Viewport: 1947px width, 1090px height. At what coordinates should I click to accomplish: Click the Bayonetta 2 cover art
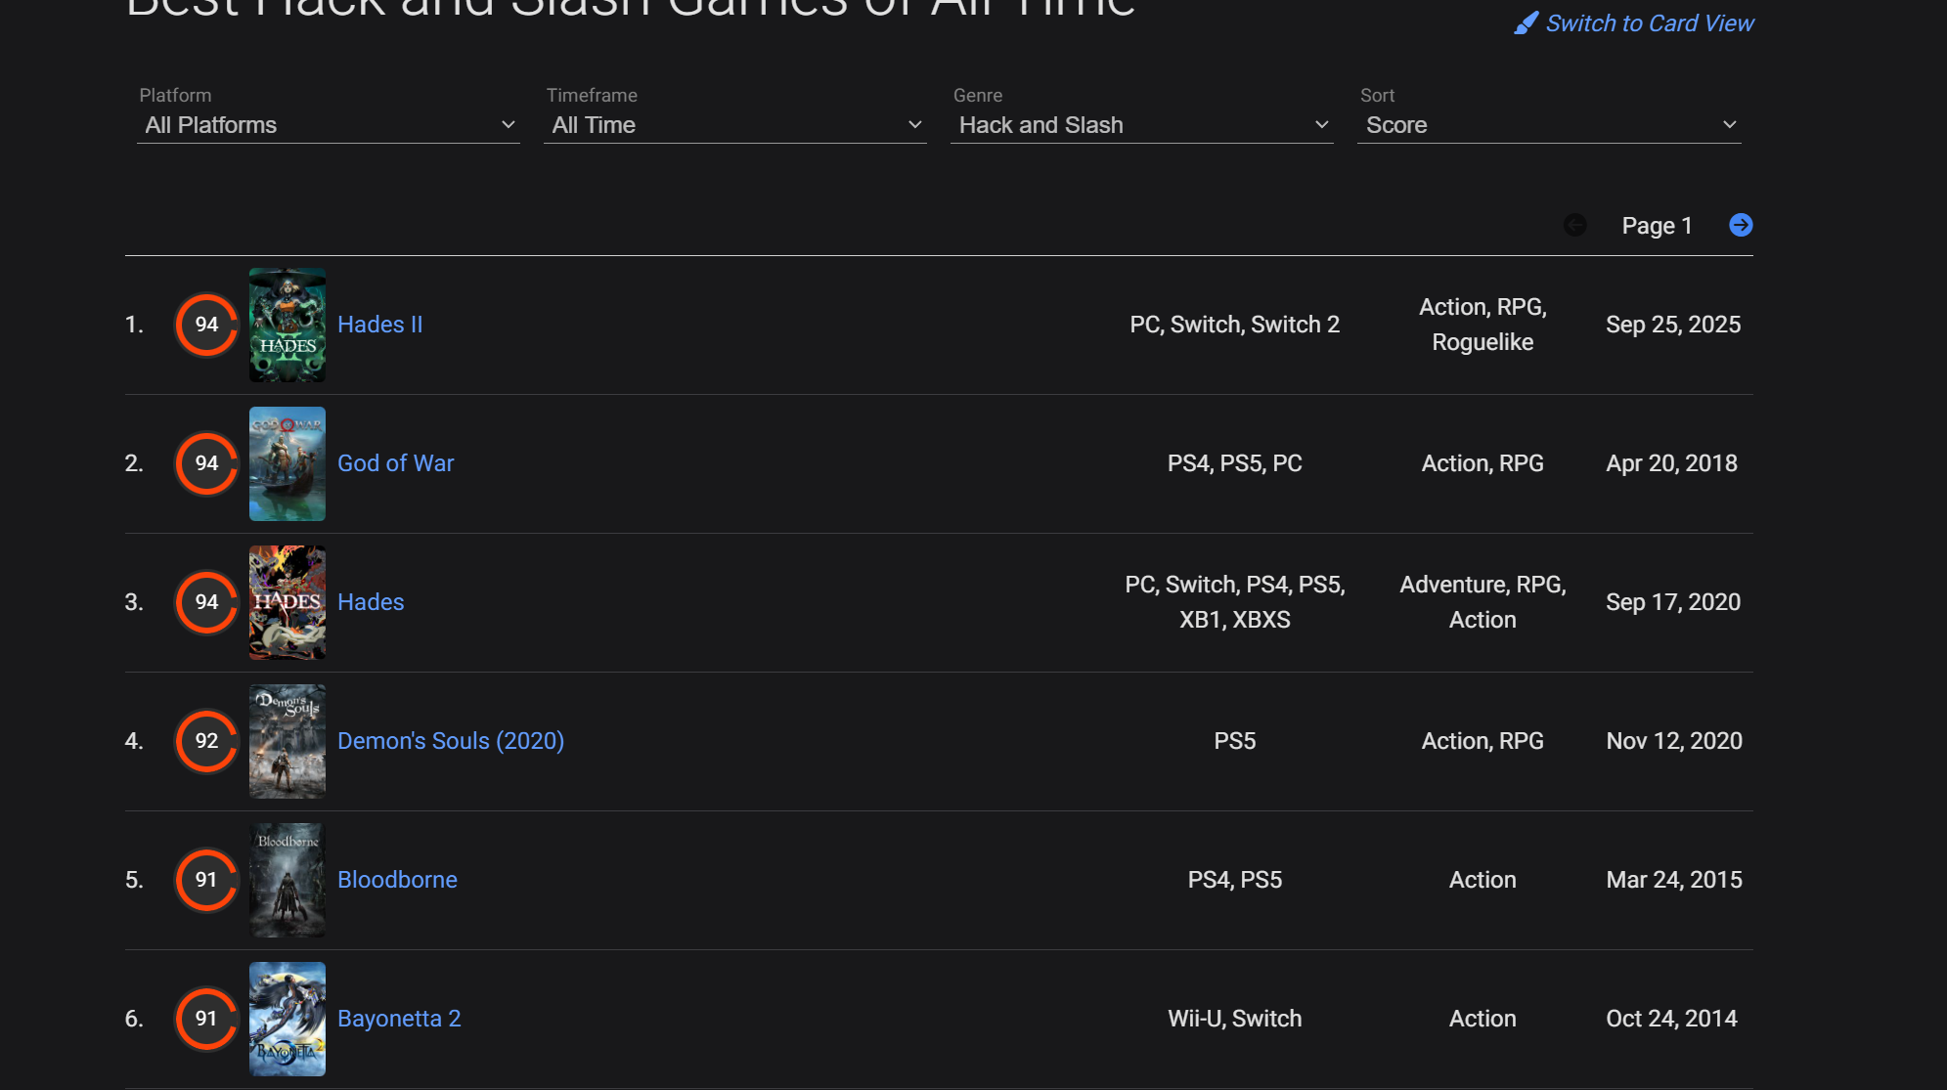click(x=288, y=1019)
